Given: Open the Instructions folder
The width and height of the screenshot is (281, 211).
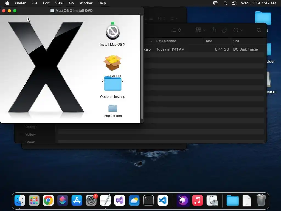Looking at the screenshot, I should (x=113, y=108).
